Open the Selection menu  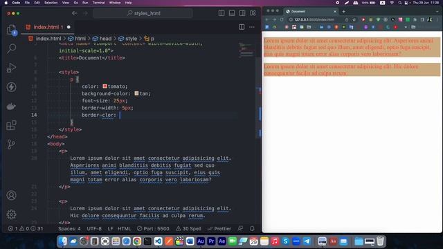coord(51,3)
